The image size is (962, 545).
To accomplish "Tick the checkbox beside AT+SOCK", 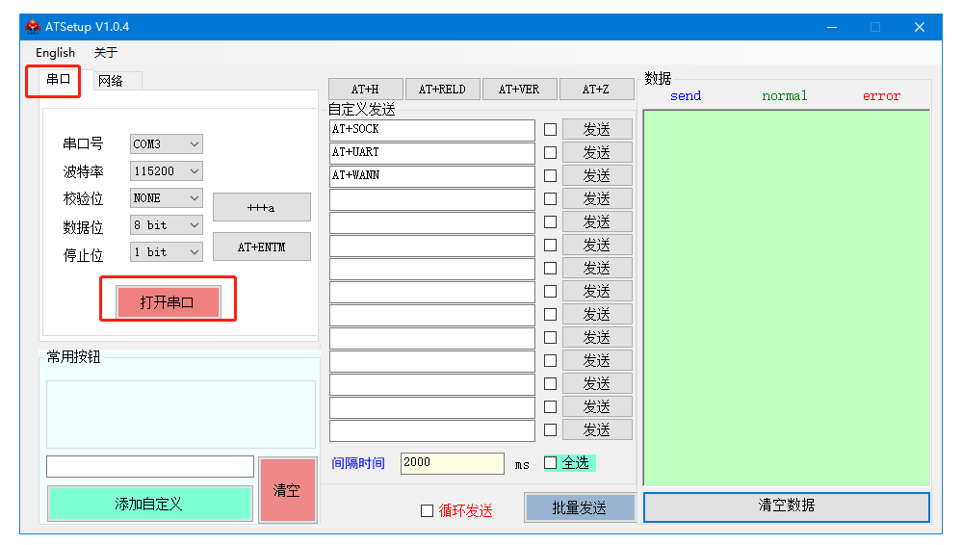I will point(550,129).
